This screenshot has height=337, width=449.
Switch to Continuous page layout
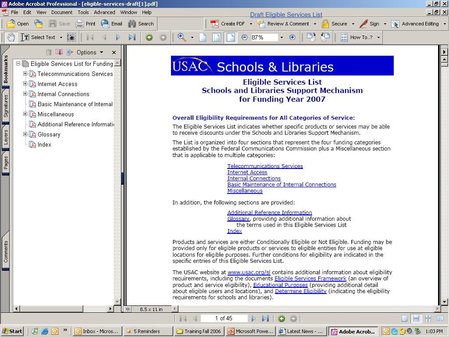tap(416, 319)
